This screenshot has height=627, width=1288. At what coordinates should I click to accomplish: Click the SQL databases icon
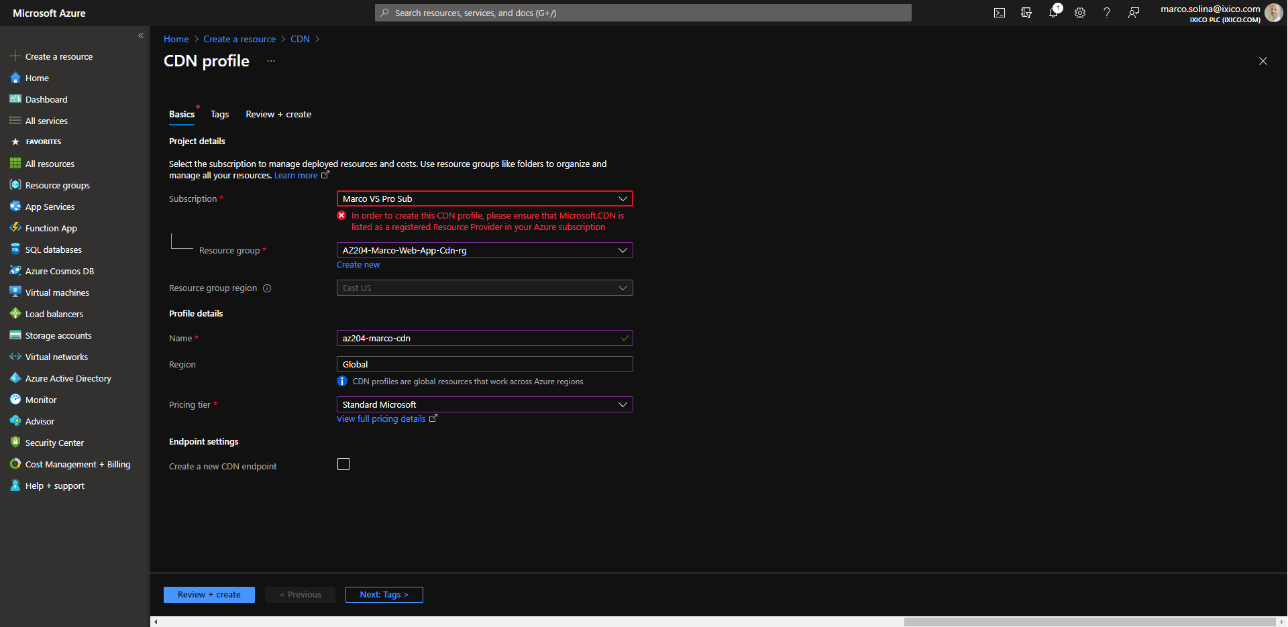tap(15, 249)
